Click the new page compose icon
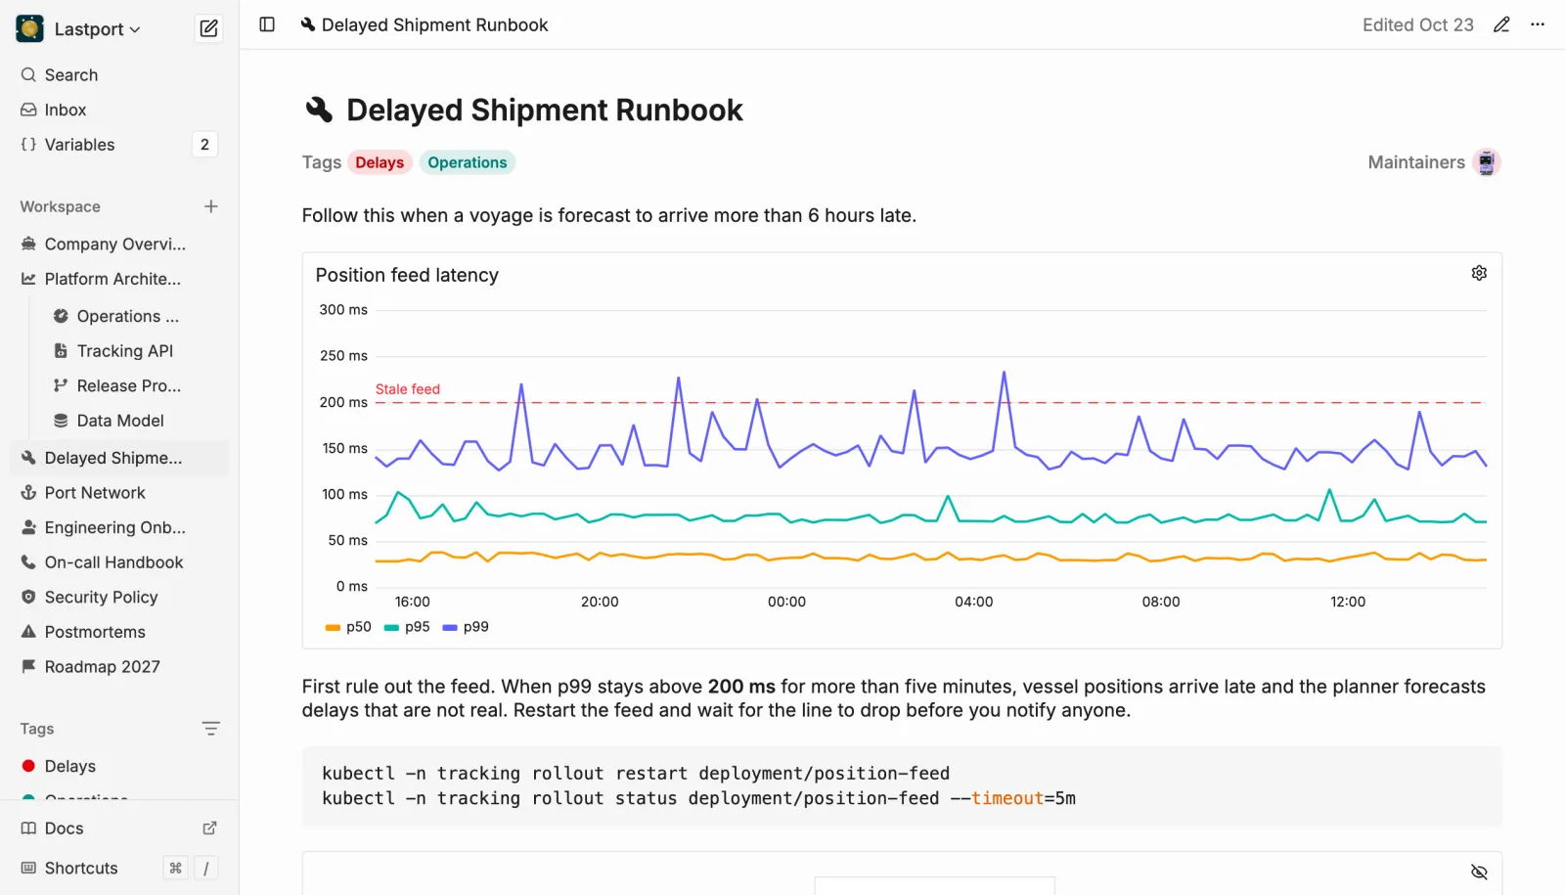The width and height of the screenshot is (1565, 895). (208, 28)
